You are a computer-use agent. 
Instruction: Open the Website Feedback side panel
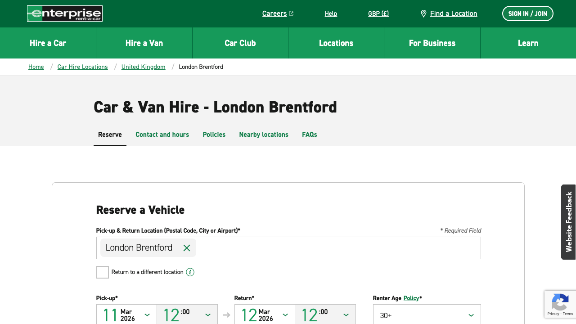click(569, 221)
